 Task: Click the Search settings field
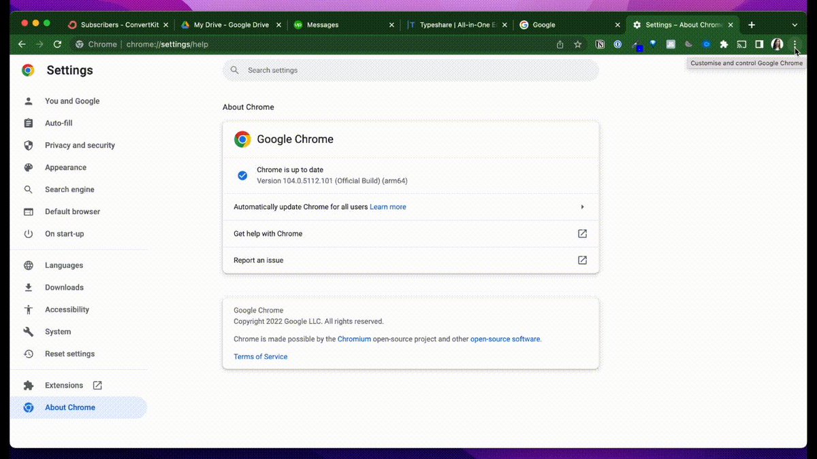click(411, 70)
